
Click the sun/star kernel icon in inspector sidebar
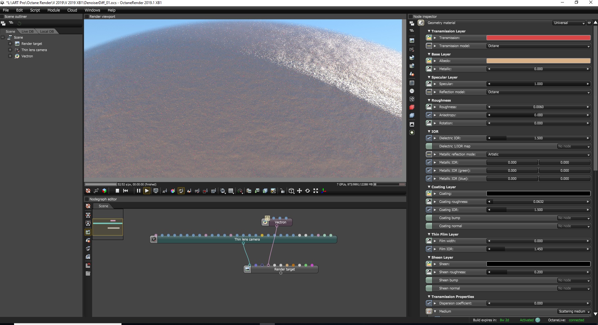pos(412,132)
